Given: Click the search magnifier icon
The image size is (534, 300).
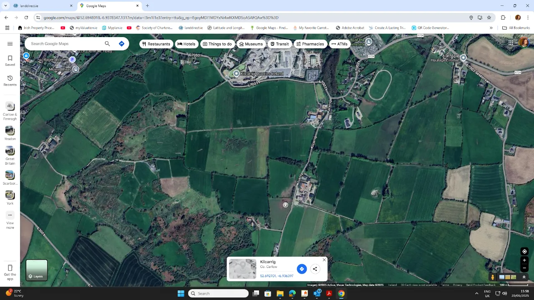Looking at the screenshot, I should click(x=107, y=43).
